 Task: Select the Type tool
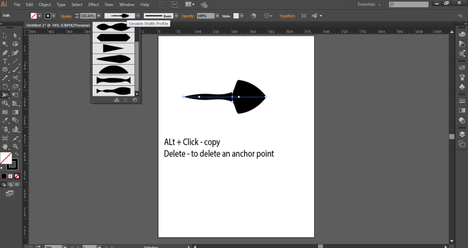click(x=5, y=61)
